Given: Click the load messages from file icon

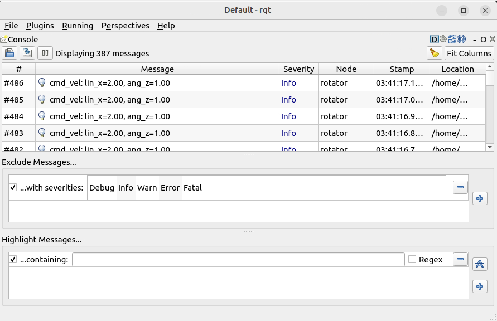Looking at the screenshot, I should [x=9, y=53].
